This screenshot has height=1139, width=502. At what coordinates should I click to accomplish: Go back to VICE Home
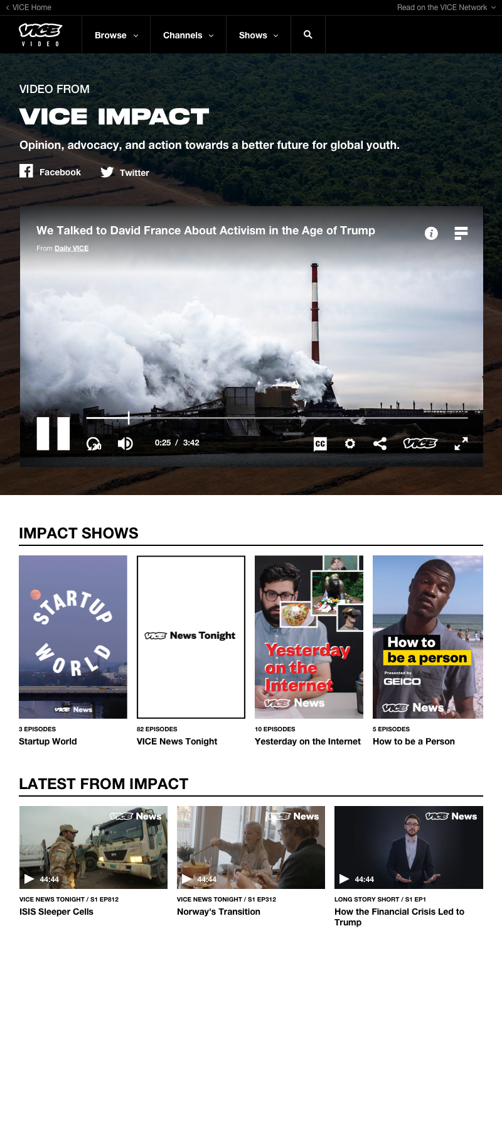pyautogui.click(x=29, y=8)
